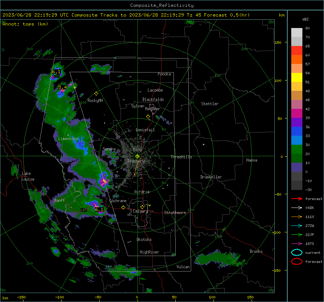Viewport: 324px width, 302px height.
Task: Click the Sundre town label
Action: pos(109,149)
